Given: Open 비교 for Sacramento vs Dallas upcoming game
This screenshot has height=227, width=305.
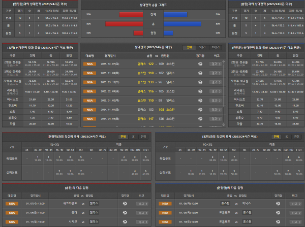Looking at the screenshot, I should click(143, 203).
